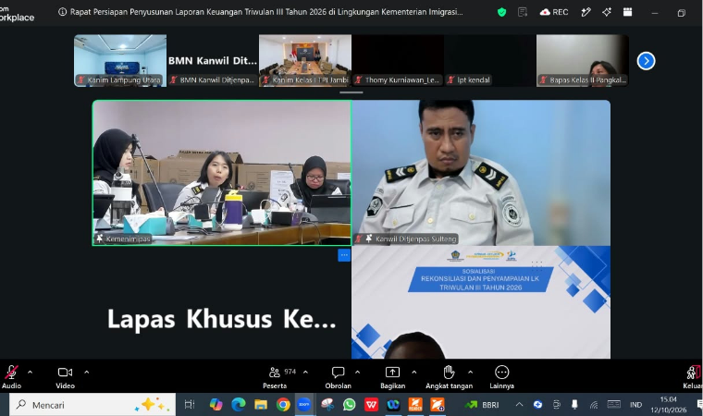Image resolution: width=703 pixels, height=416 pixels.
Task: Click the Kanwil Ditjenpas Sulteng video tile
Action: pyautogui.click(x=481, y=173)
